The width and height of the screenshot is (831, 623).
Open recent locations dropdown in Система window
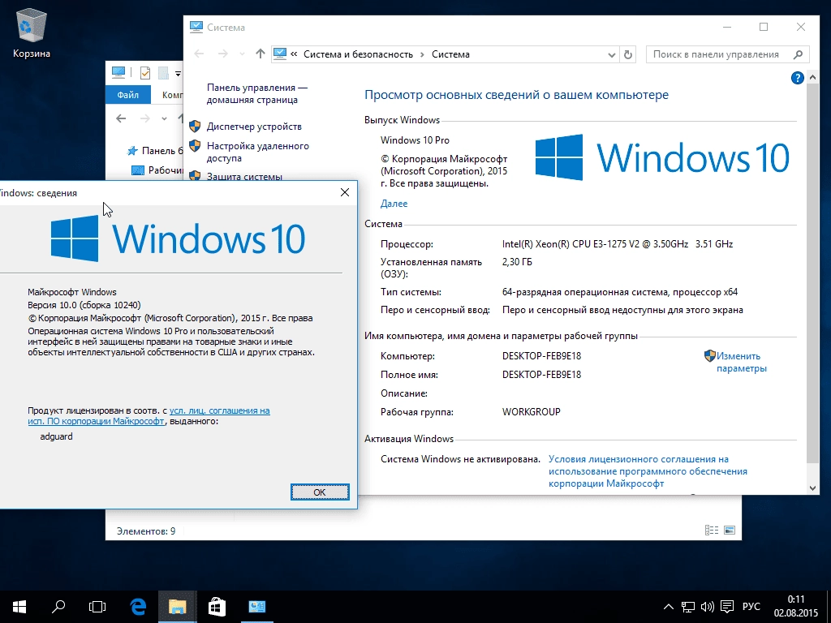coord(242,54)
